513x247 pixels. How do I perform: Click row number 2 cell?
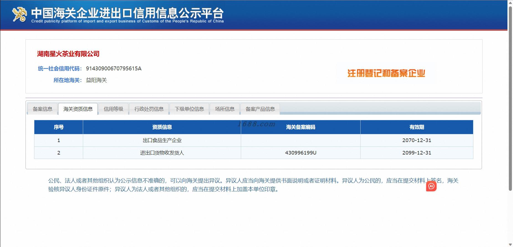58,153
